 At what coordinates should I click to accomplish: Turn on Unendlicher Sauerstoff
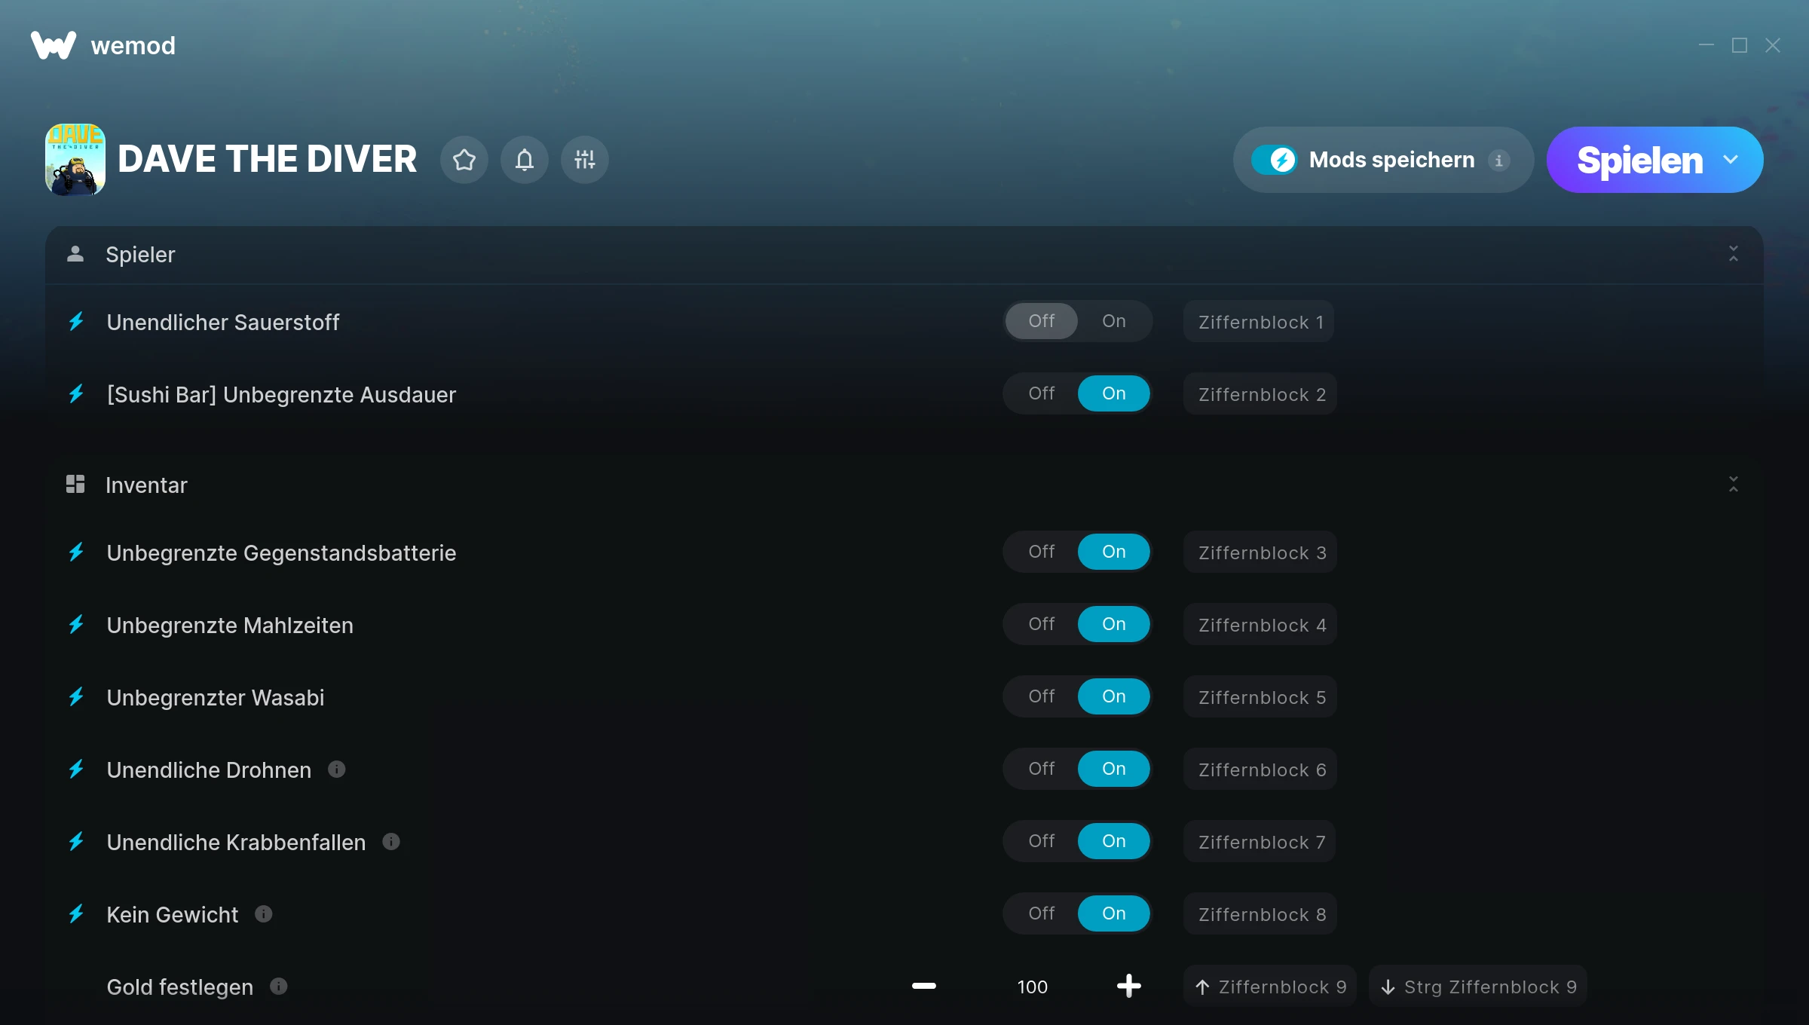tap(1114, 321)
